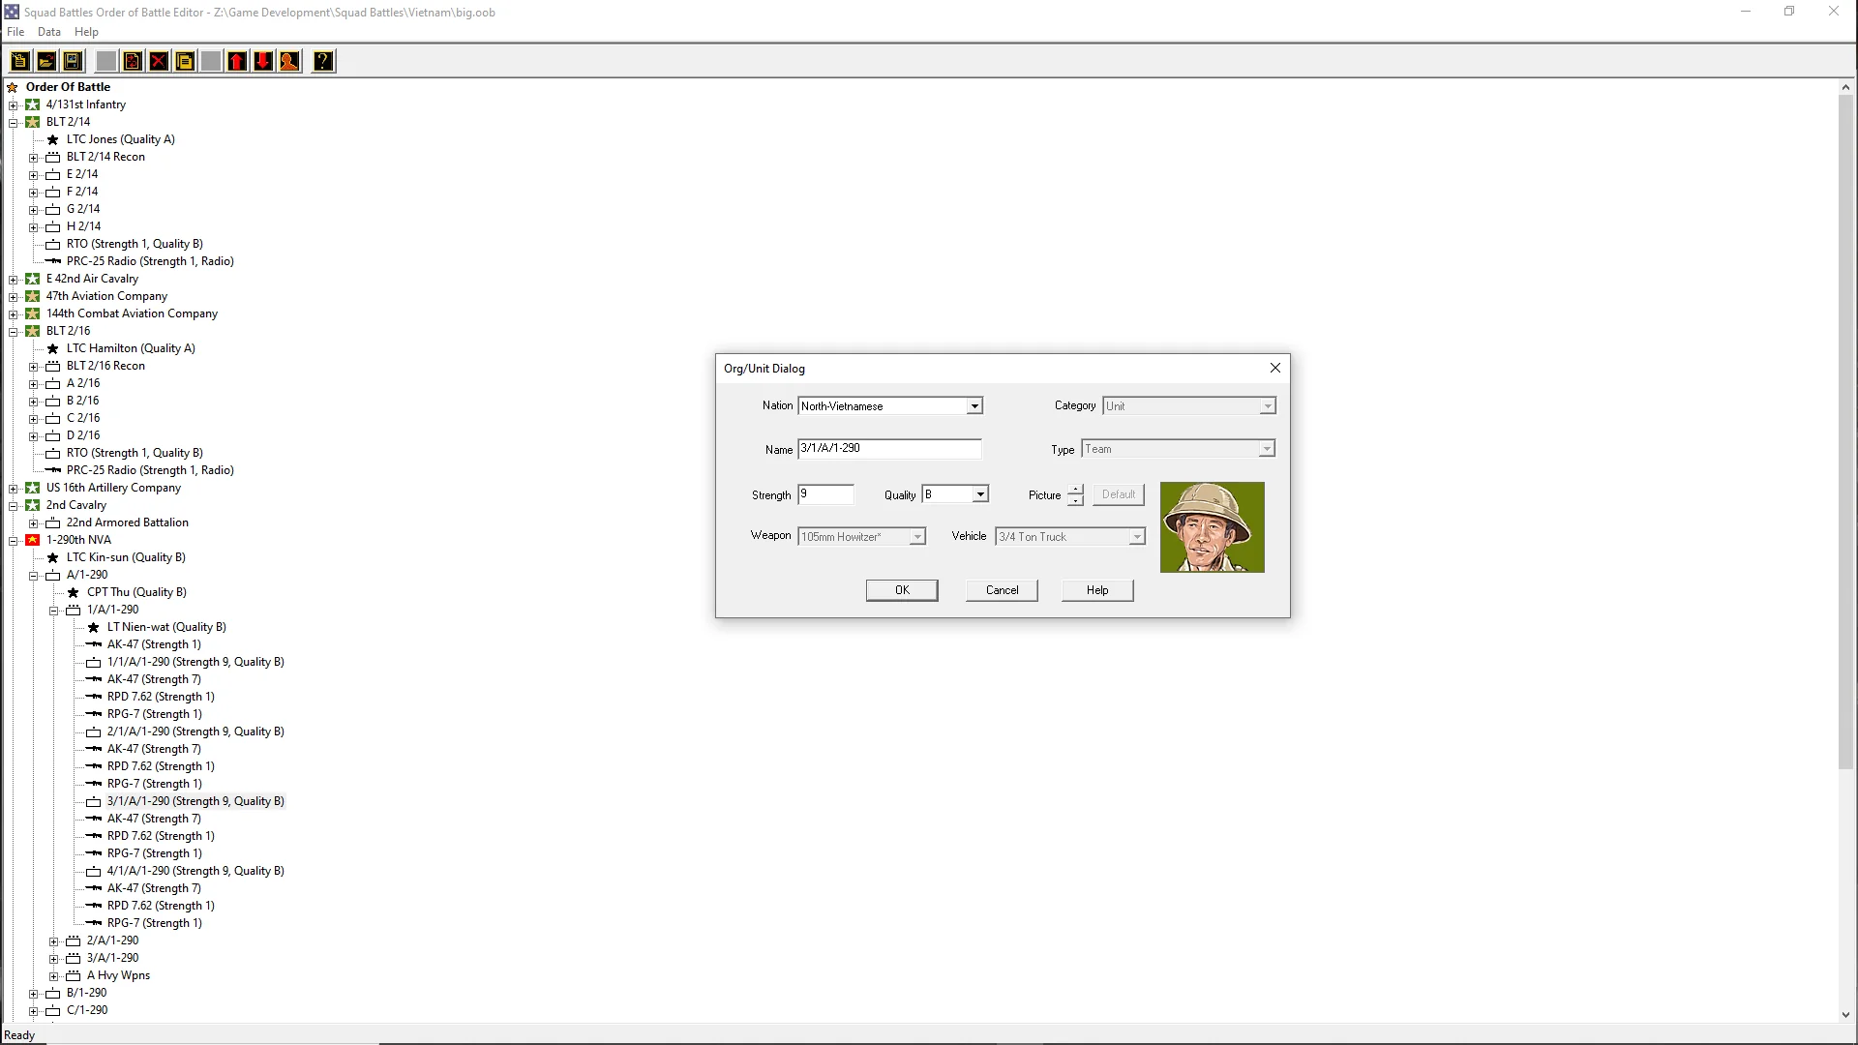1858x1045 pixels.
Task: Click the red X delete icon
Action: (159, 61)
